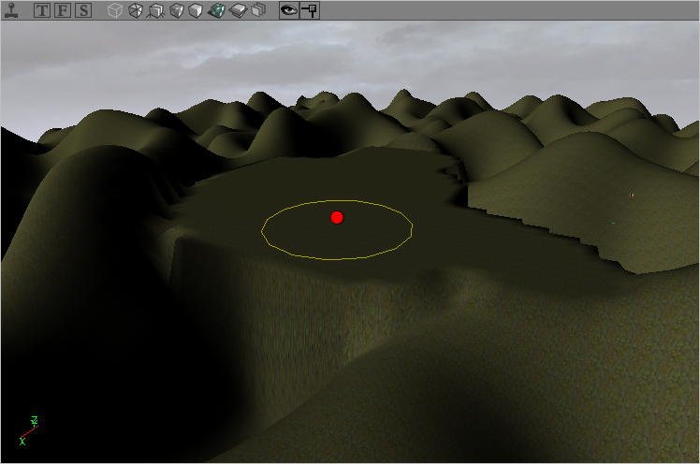Switch viewport to Top view (T)
This screenshot has width=700, height=464.
[42, 11]
